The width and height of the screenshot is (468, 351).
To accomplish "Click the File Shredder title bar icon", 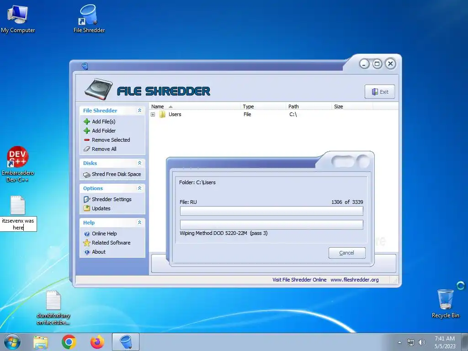I will (x=85, y=66).
